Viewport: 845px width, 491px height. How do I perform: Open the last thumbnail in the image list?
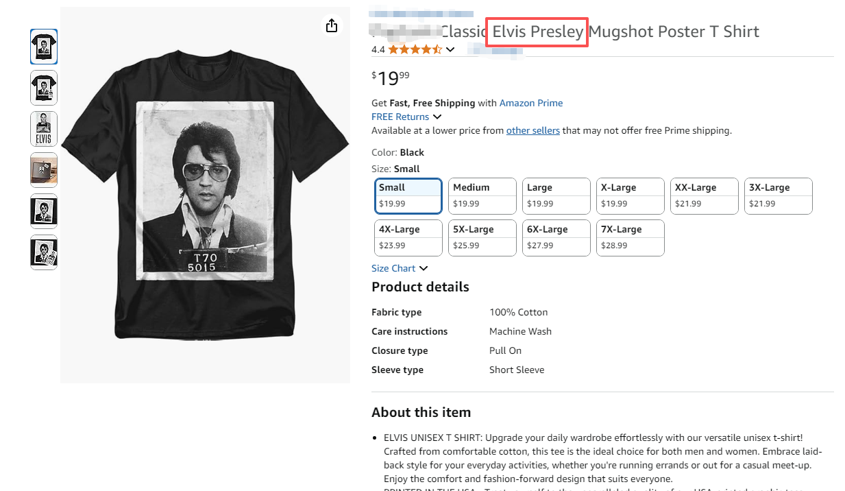tap(44, 252)
